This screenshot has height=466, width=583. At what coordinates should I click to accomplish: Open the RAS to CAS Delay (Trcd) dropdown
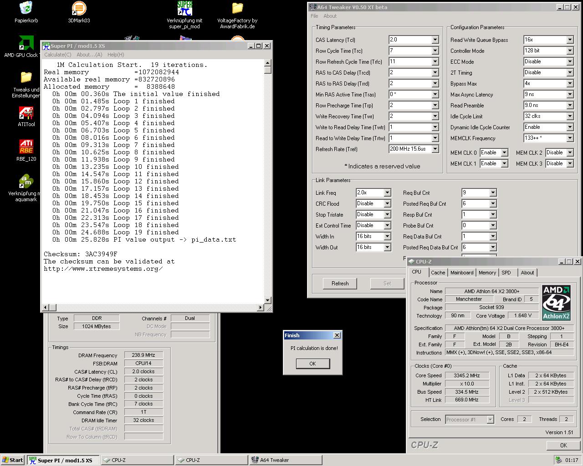tap(435, 73)
